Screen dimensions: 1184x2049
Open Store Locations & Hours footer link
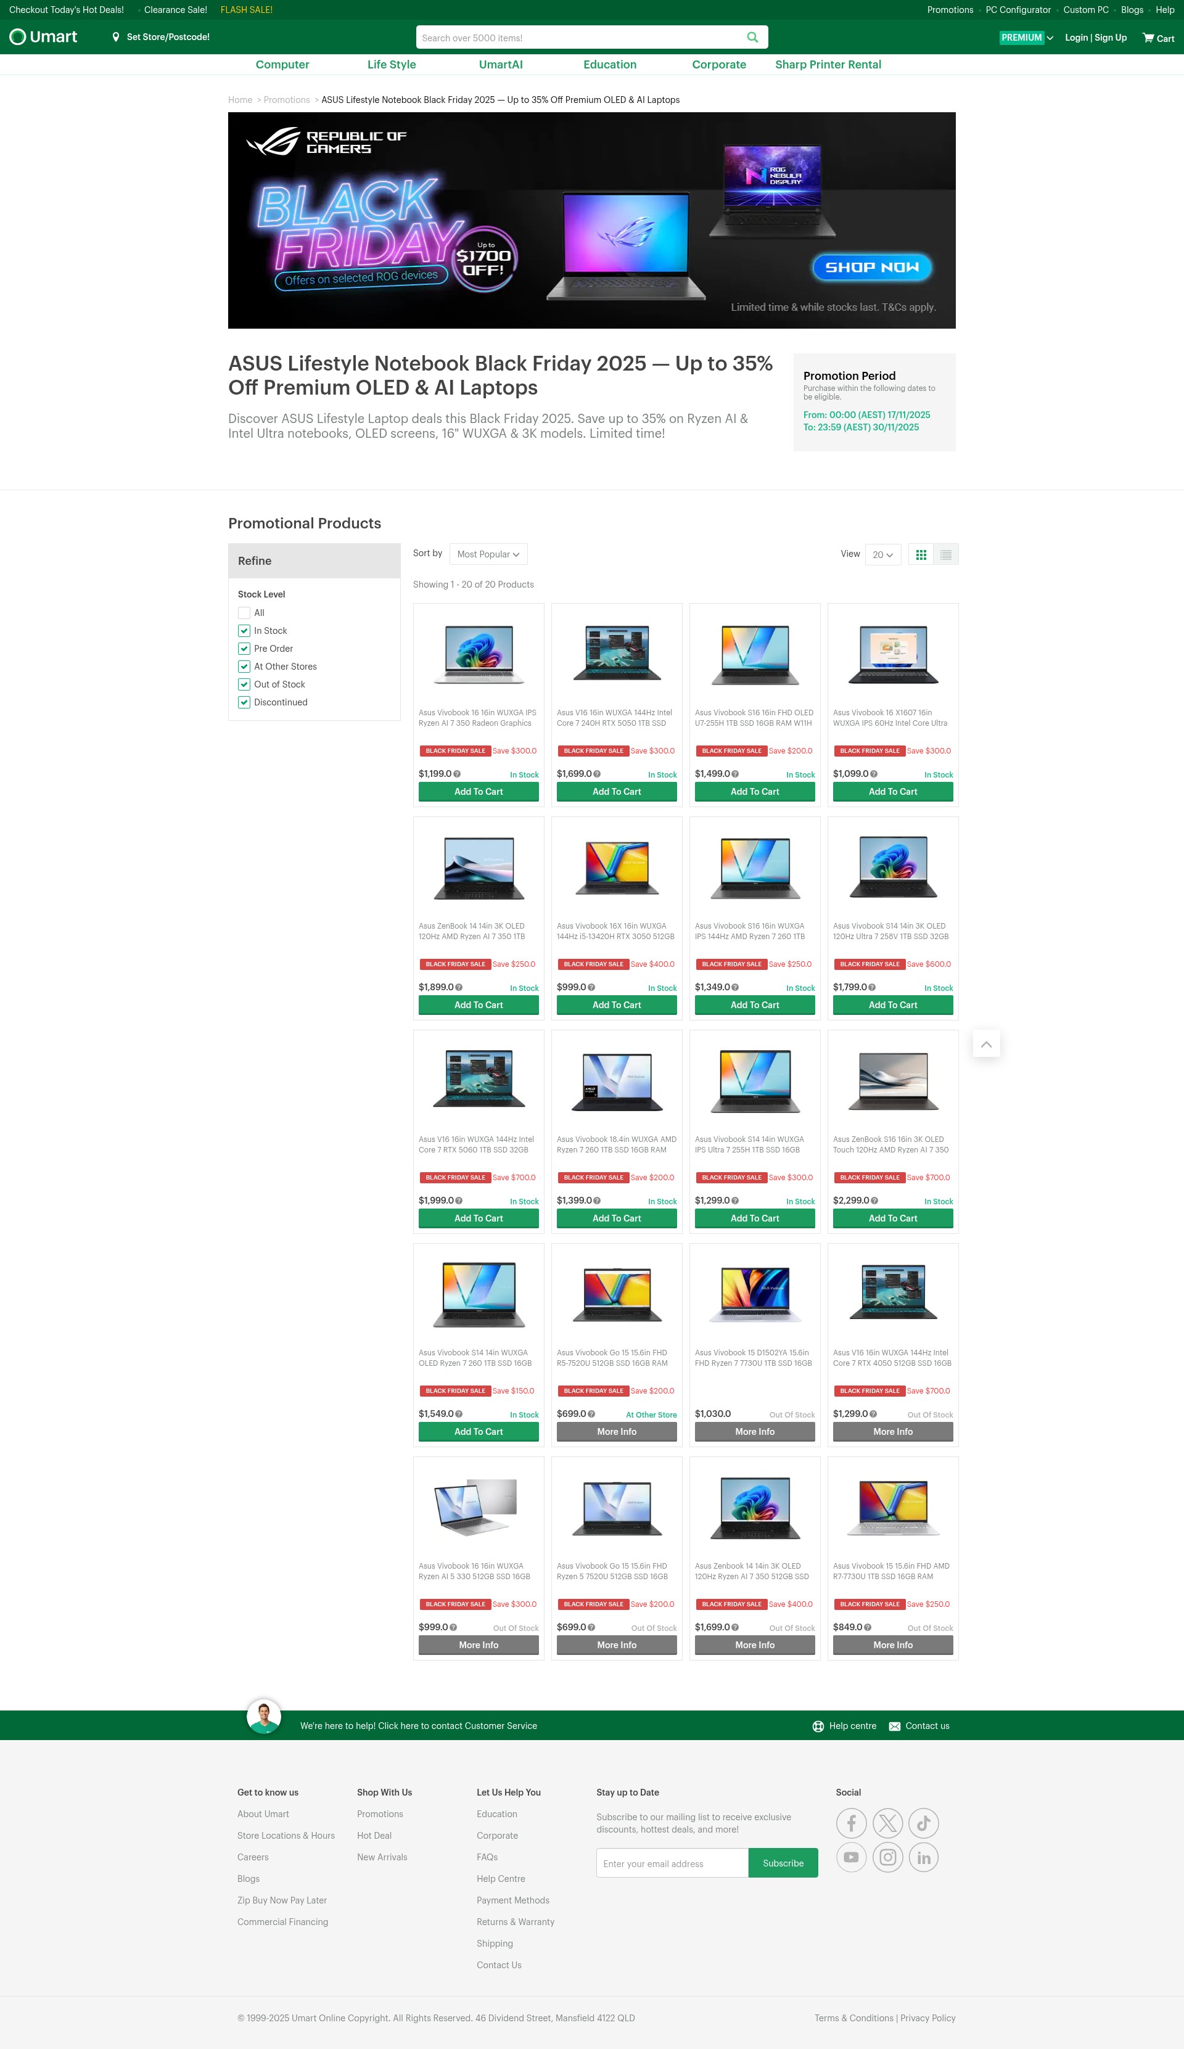click(x=286, y=1836)
